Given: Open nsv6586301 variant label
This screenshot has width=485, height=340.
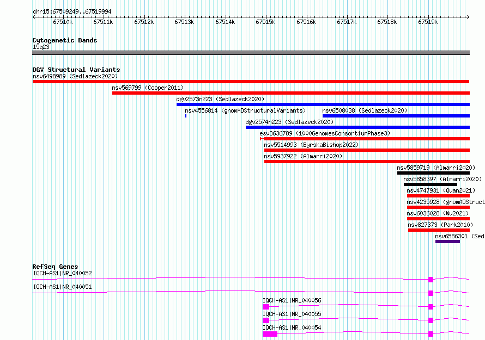Looking at the screenshot, I should [x=459, y=236].
